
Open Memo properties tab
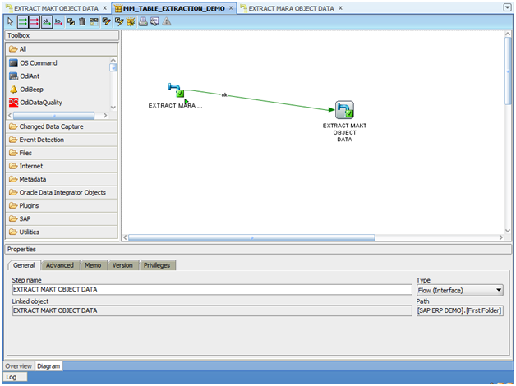click(93, 265)
